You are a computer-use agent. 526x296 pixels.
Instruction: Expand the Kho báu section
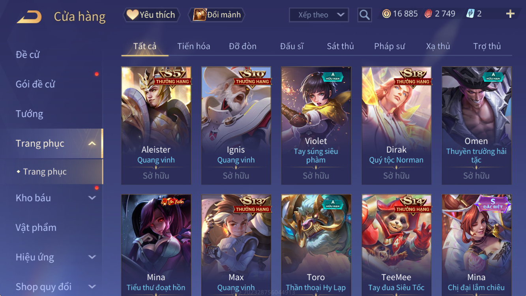92,198
